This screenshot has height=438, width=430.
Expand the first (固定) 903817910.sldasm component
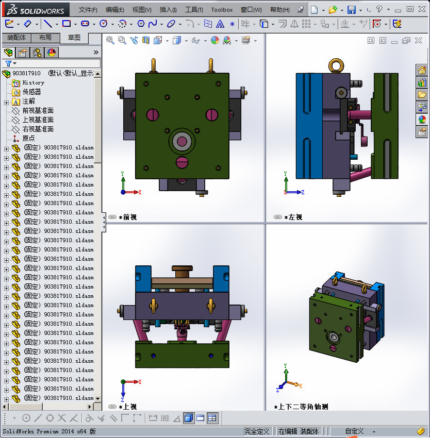[x=6, y=149]
